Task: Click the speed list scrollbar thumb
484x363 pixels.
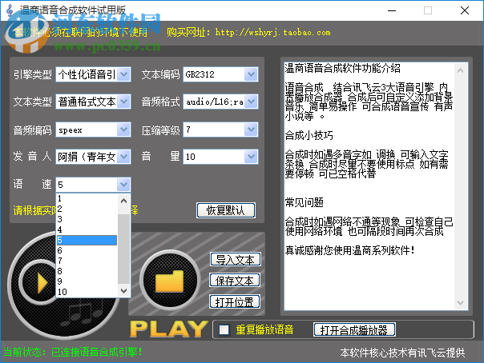Action: coord(123,249)
